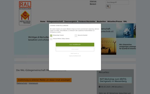Click Impressum link in cookie dialog
This screenshot has width=150, height=94.
click(x=72, y=56)
